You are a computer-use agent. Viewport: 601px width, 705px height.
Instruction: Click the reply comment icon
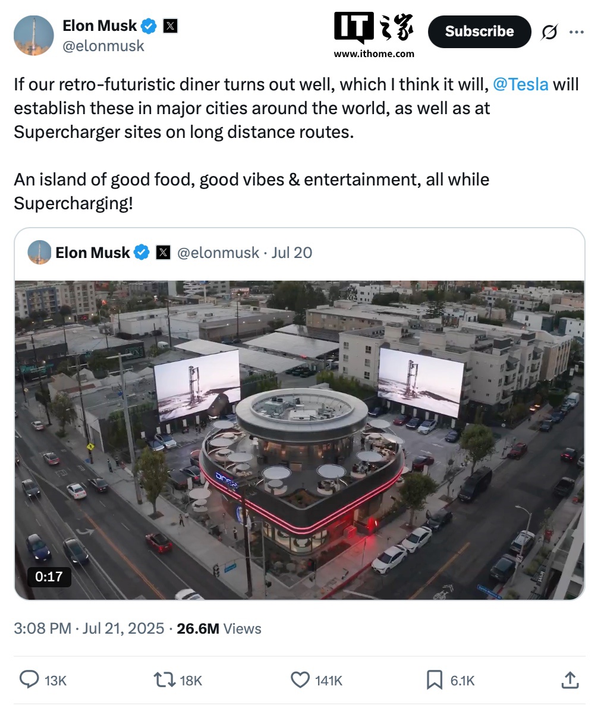pyautogui.click(x=29, y=679)
